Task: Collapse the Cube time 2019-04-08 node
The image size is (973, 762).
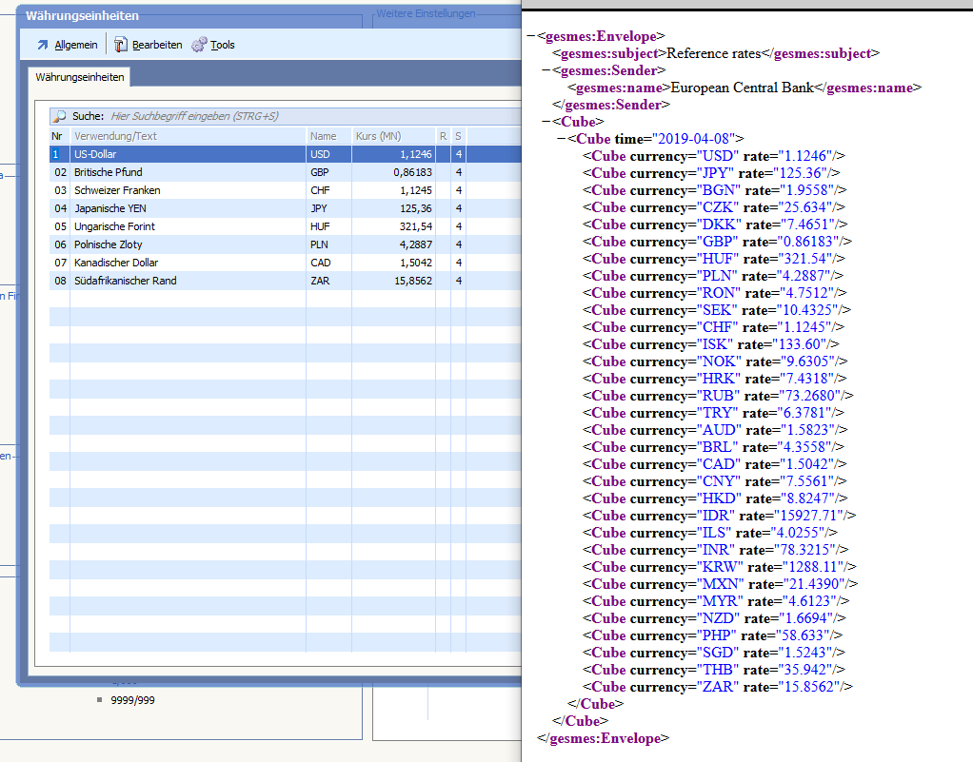Action: pyautogui.click(x=561, y=139)
